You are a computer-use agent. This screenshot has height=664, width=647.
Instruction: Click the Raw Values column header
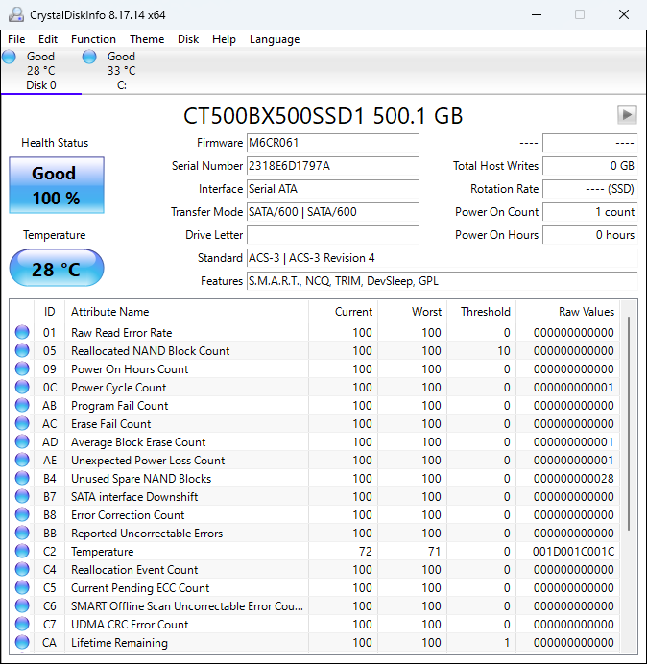[586, 312]
